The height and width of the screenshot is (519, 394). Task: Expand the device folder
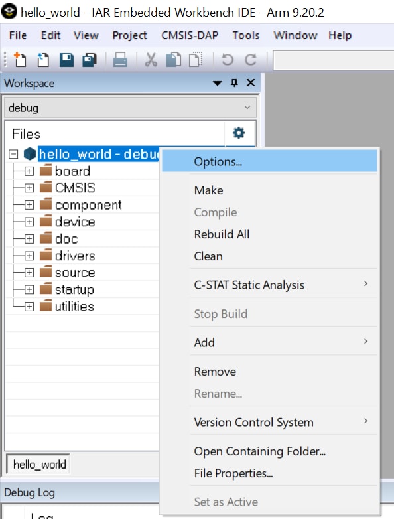tap(29, 222)
